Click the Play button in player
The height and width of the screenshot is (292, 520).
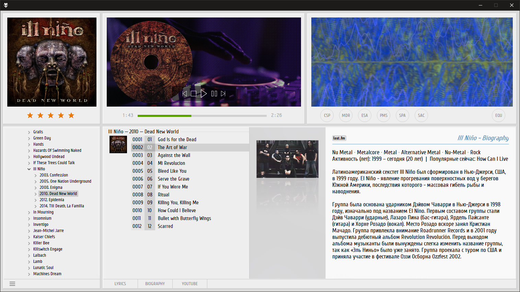[x=204, y=94]
